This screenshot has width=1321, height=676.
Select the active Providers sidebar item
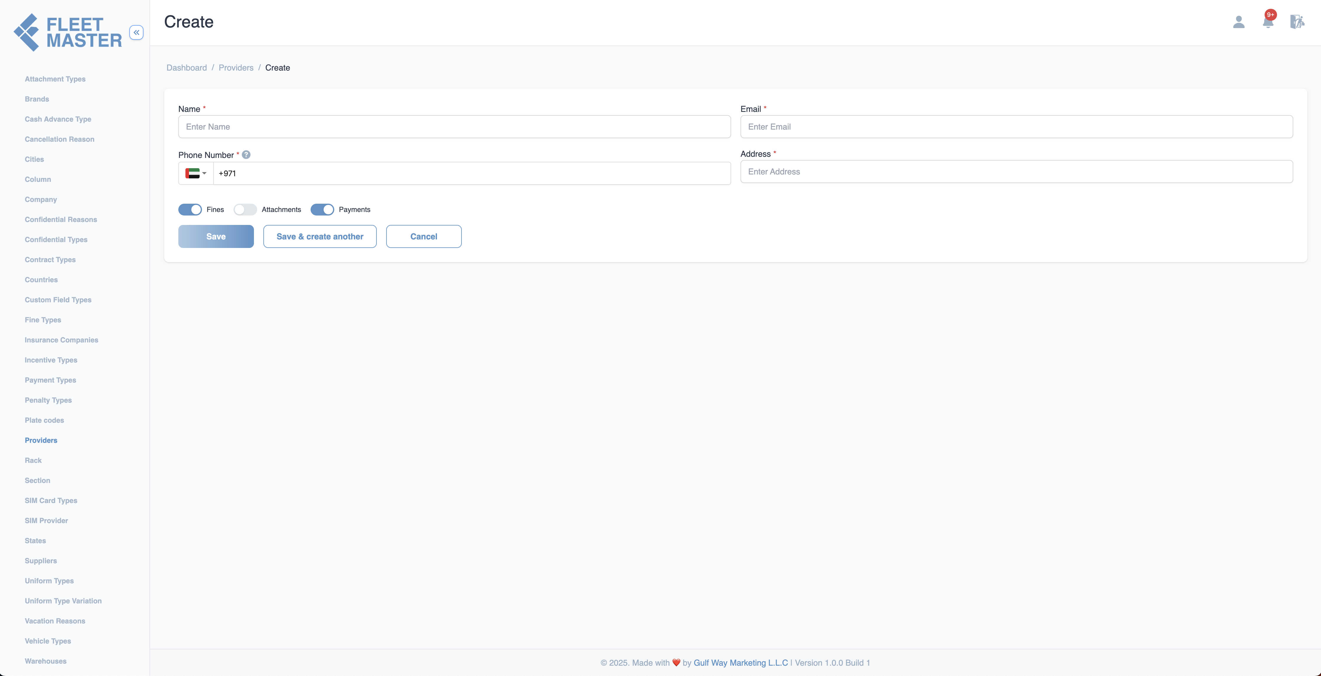tap(41, 440)
